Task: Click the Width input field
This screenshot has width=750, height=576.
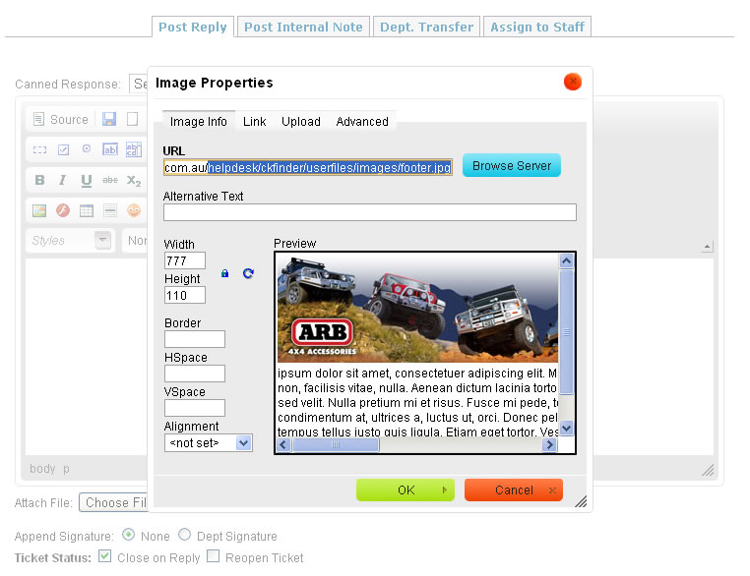Action: [x=185, y=260]
